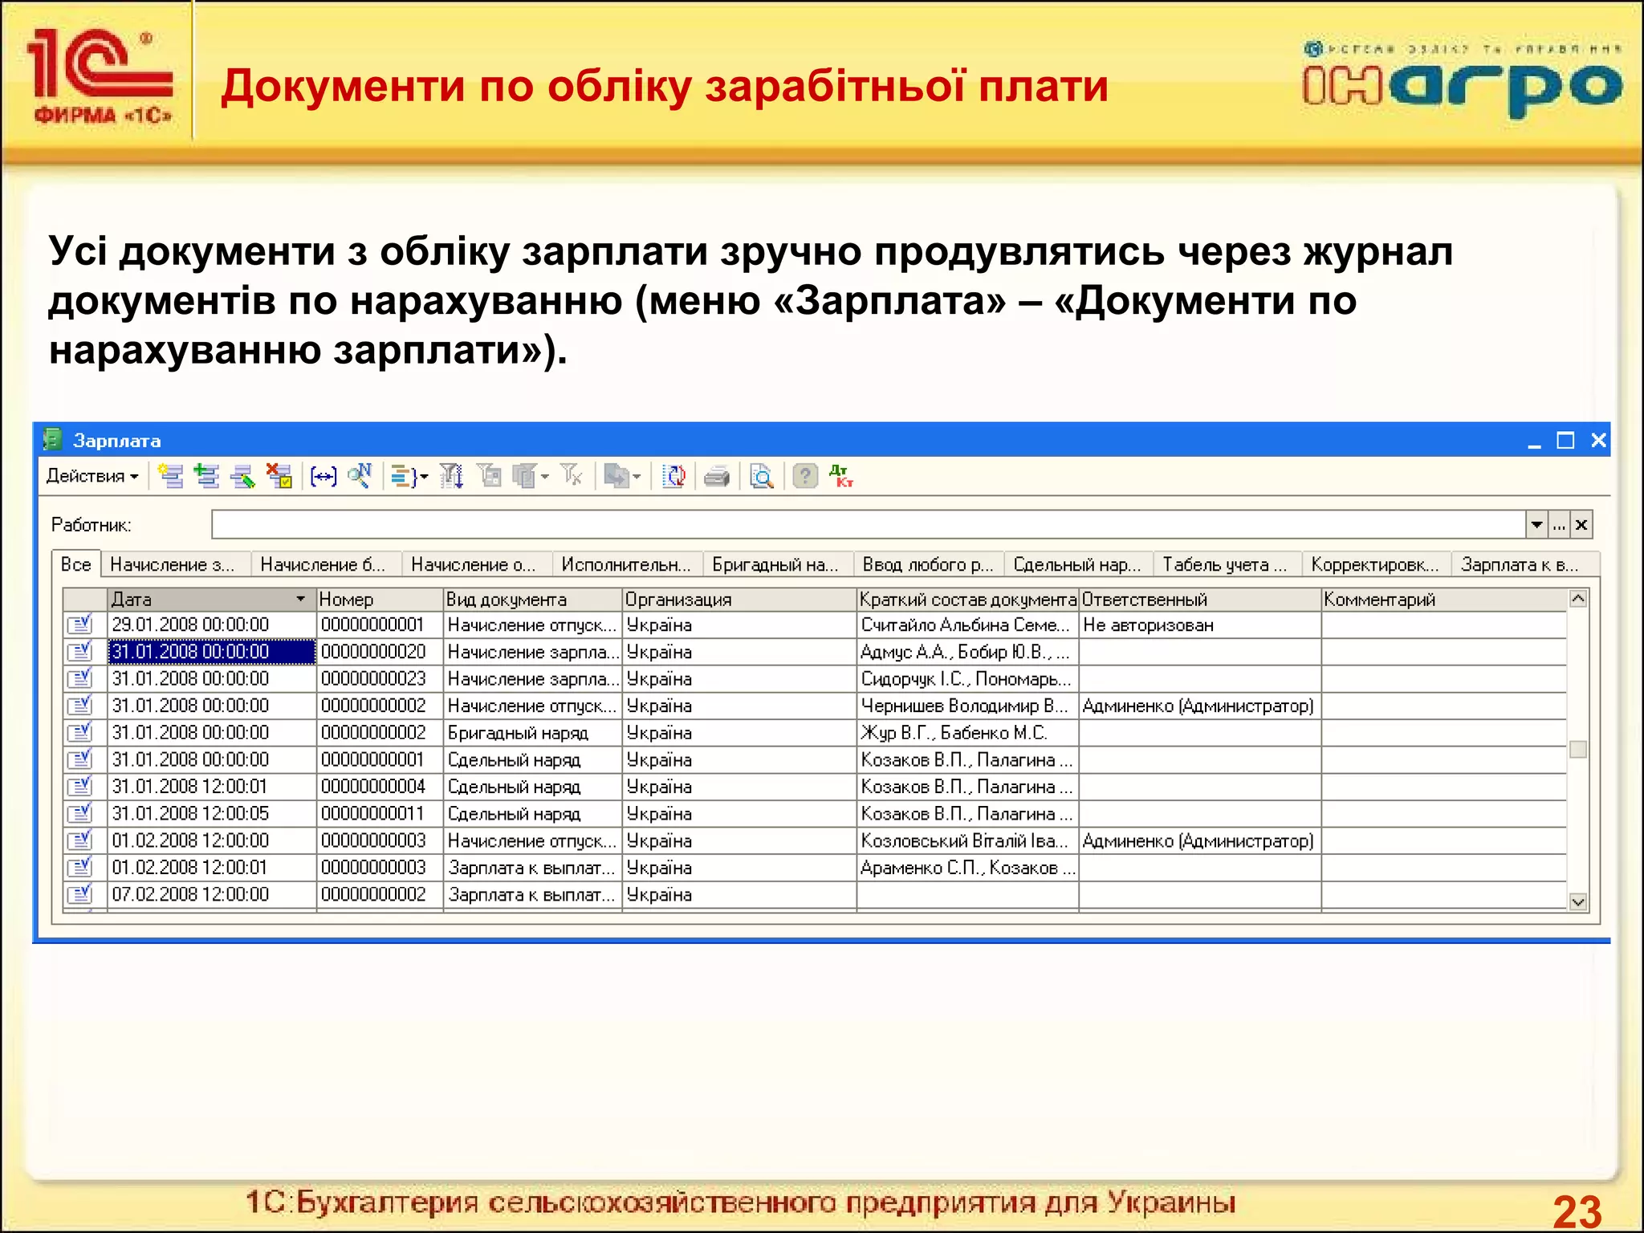1644x1233 pixels.
Task: Click the Ответственный column header
Action: coord(1199,600)
